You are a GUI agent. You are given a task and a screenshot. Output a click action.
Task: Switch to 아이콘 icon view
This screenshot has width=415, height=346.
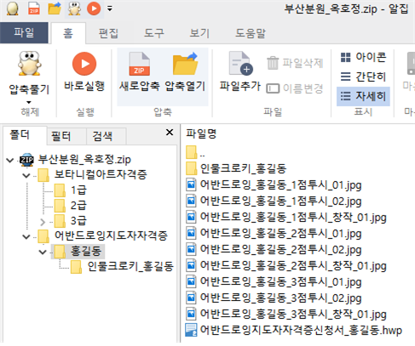[363, 57]
